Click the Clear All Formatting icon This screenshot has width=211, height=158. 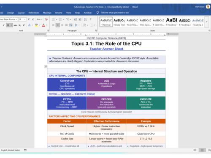click(46, 19)
